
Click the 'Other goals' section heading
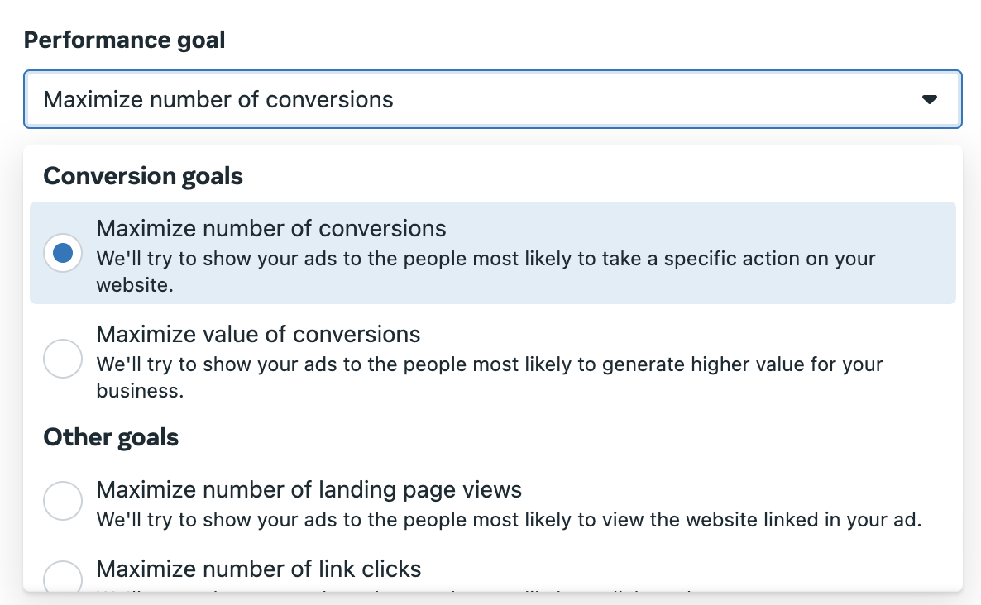pyautogui.click(x=111, y=437)
